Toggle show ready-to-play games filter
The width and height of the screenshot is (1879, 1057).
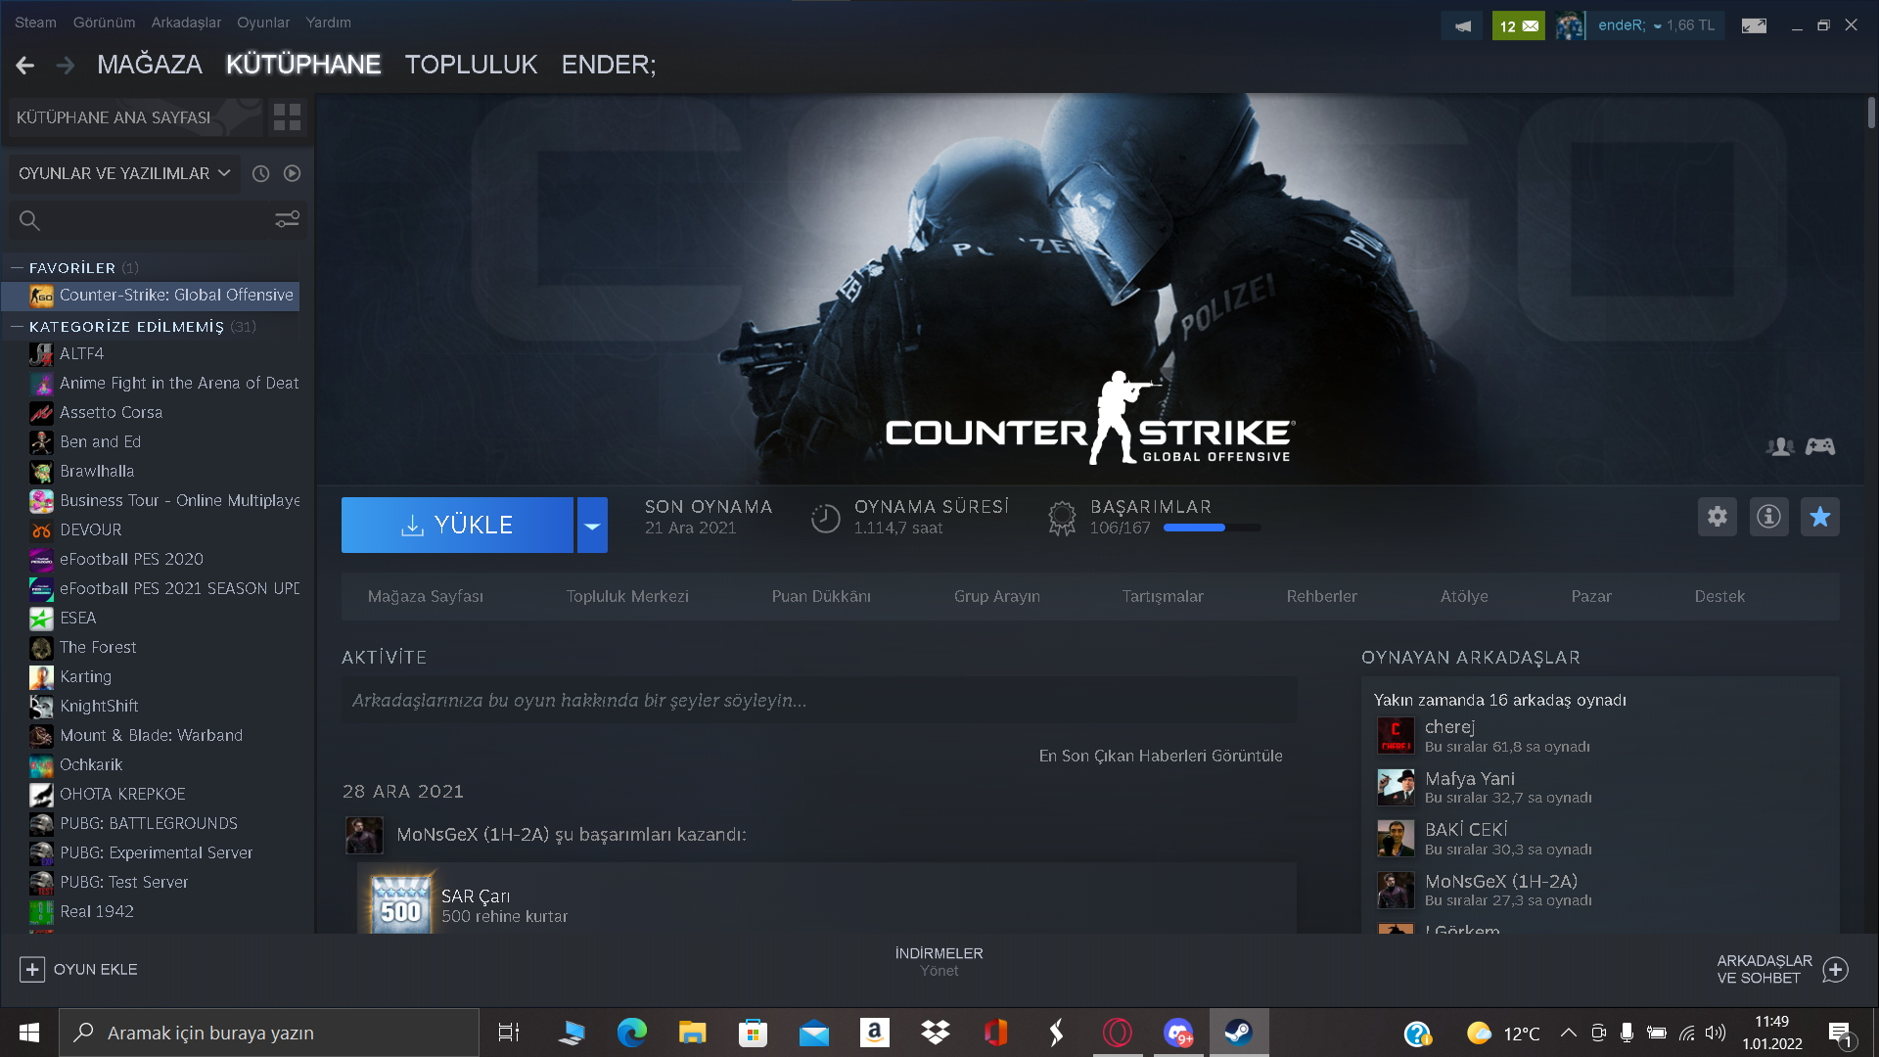click(292, 173)
